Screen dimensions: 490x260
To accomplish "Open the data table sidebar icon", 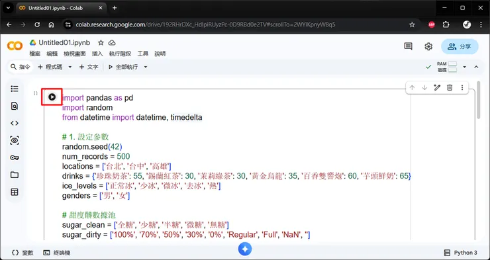I will tap(15, 192).
